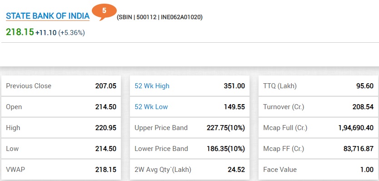Select the VWAP row
This screenshot has width=379, height=181.
(61, 169)
